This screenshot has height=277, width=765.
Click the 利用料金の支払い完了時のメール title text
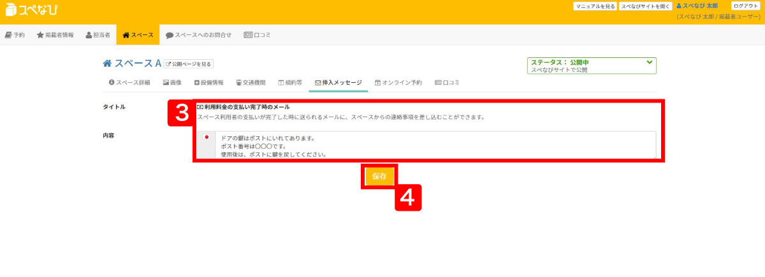247,107
